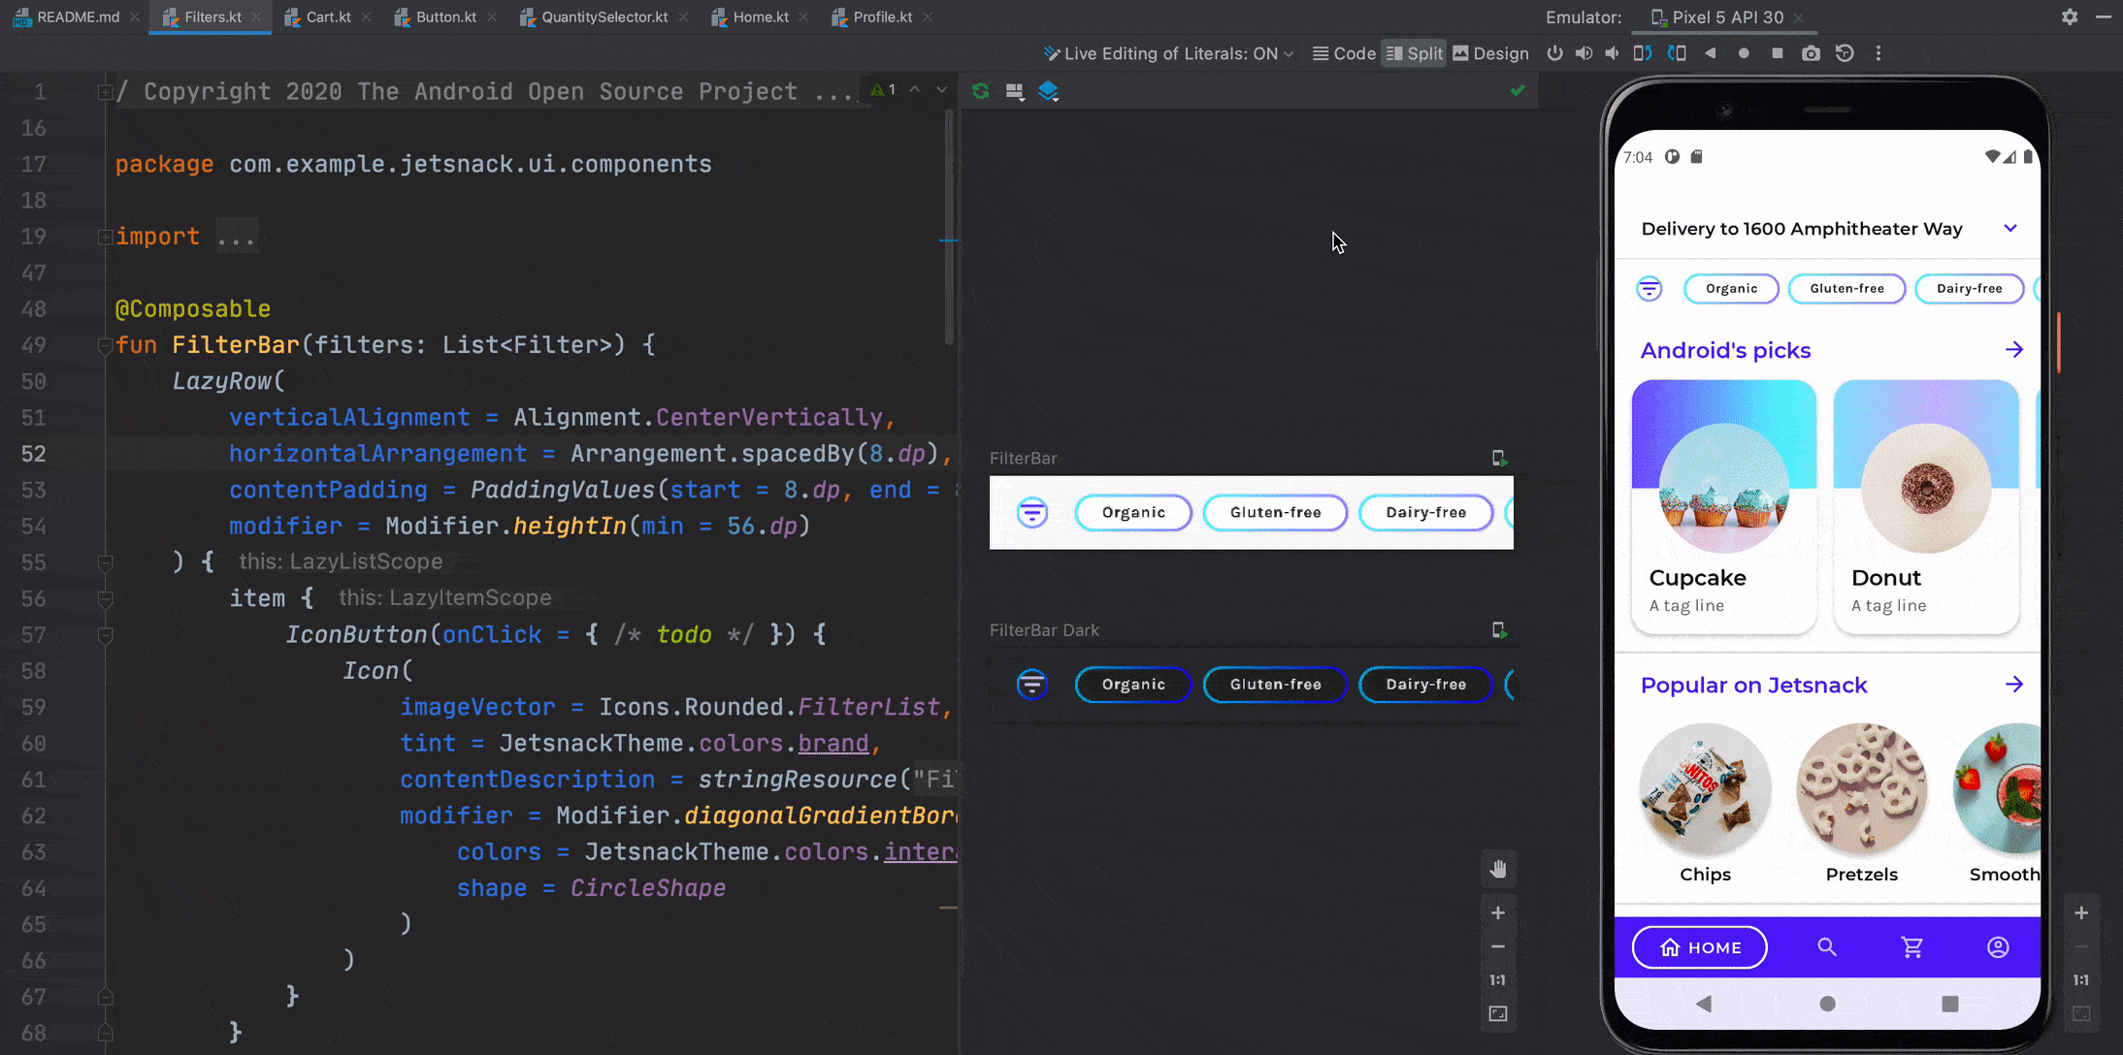This screenshot has width=2123, height=1055.
Task: Expand the Profile.kt tab item
Action: pos(879,16)
